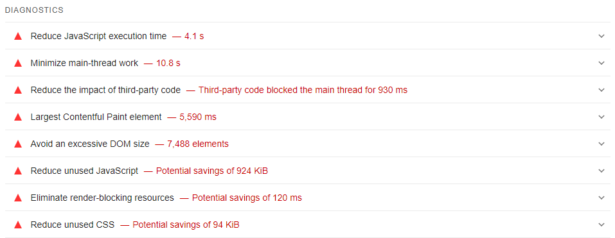
Task: Expand chevron on Reduce unused CSS row
Action: coord(602,225)
